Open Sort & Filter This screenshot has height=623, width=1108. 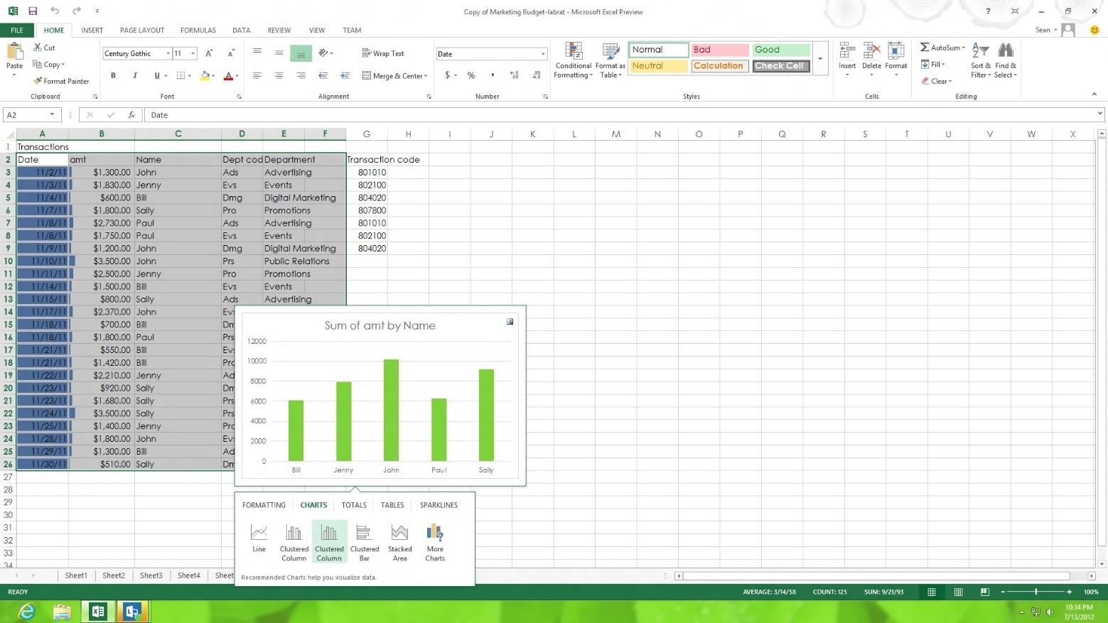click(980, 60)
